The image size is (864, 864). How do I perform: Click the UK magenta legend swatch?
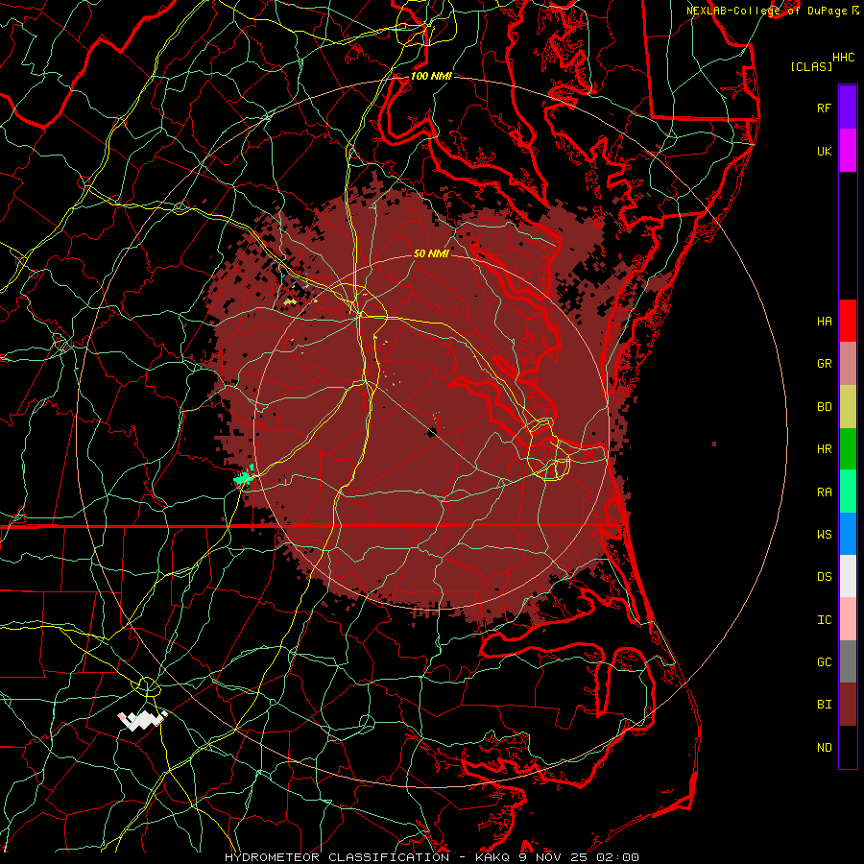848,151
